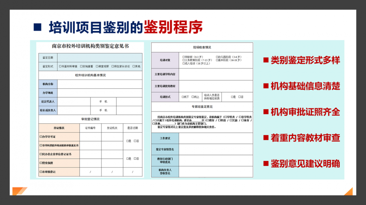
Task: Select the 课堂观察 checkbox
Action: click(x=96, y=66)
